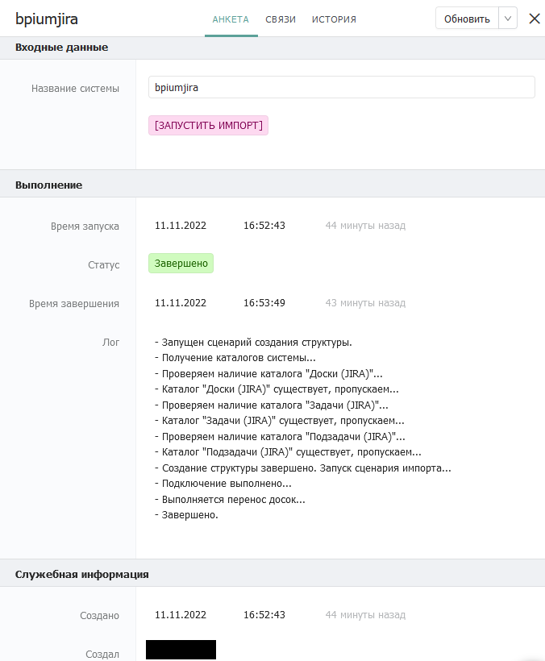This screenshot has height=661, width=545.
Task: Click the bpiumjira title heading
Action: [x=47, y=19]
